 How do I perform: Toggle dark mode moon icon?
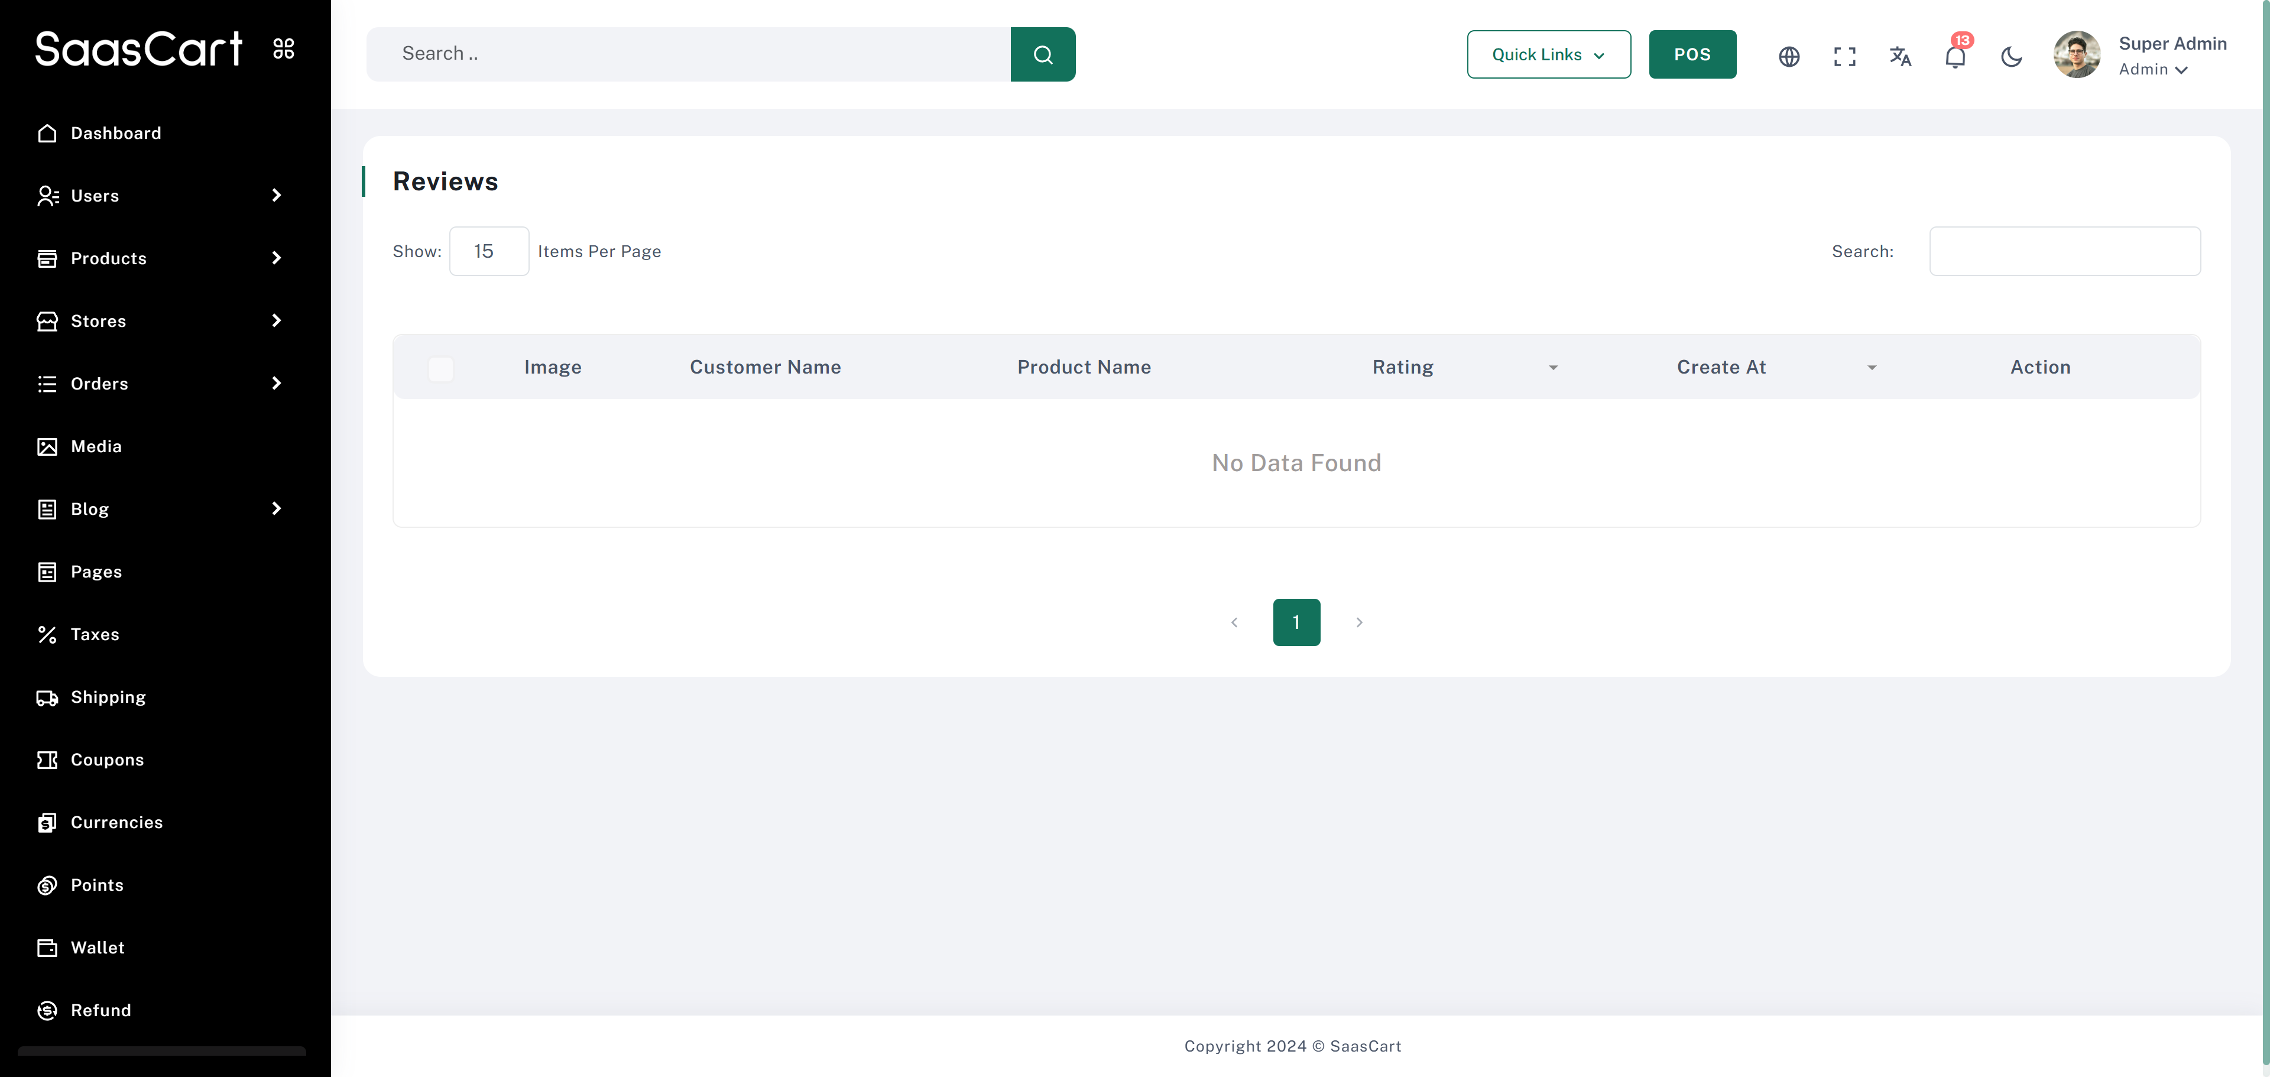(2011, 57)
